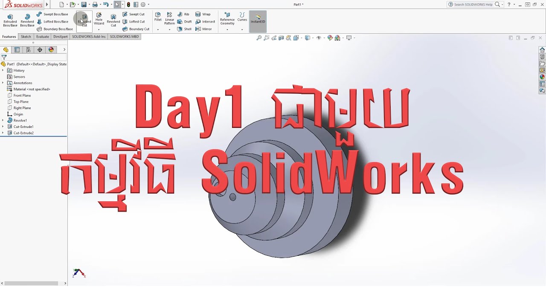Open the Hole Wizard dropdown arrow
546x307 pixels.
(x=99, y=29)
